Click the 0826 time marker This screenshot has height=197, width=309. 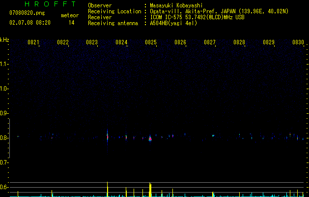[x=180, y=42]
